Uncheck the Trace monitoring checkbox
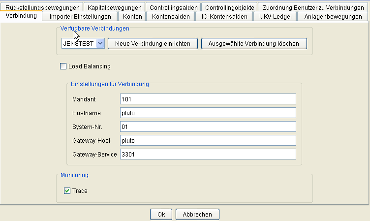The height and width of the screenshot is (221, 370). pyautogui.click(x=67, y=191)
